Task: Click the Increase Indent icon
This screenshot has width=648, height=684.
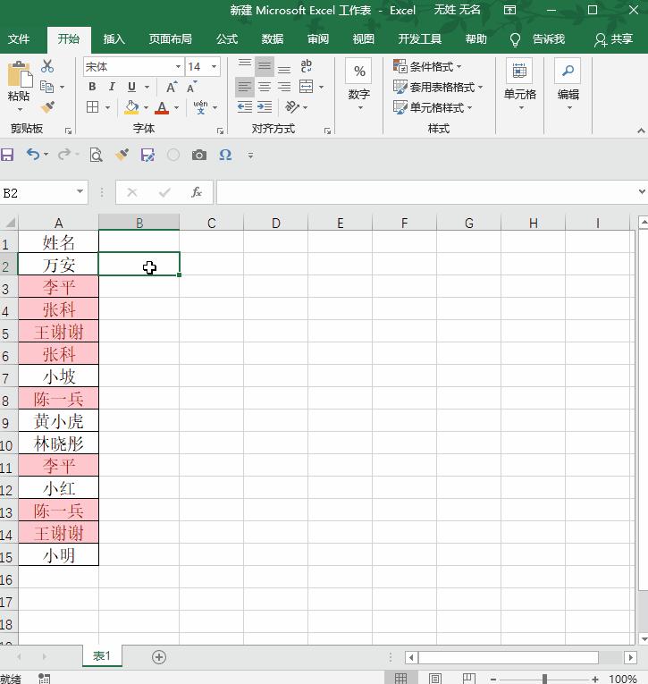Action: coord(265,107)
